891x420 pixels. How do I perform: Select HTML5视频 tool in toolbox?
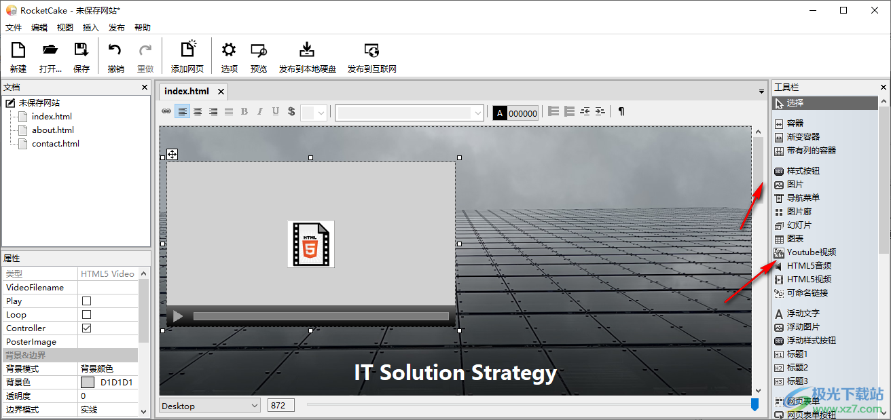coord(809,279)
